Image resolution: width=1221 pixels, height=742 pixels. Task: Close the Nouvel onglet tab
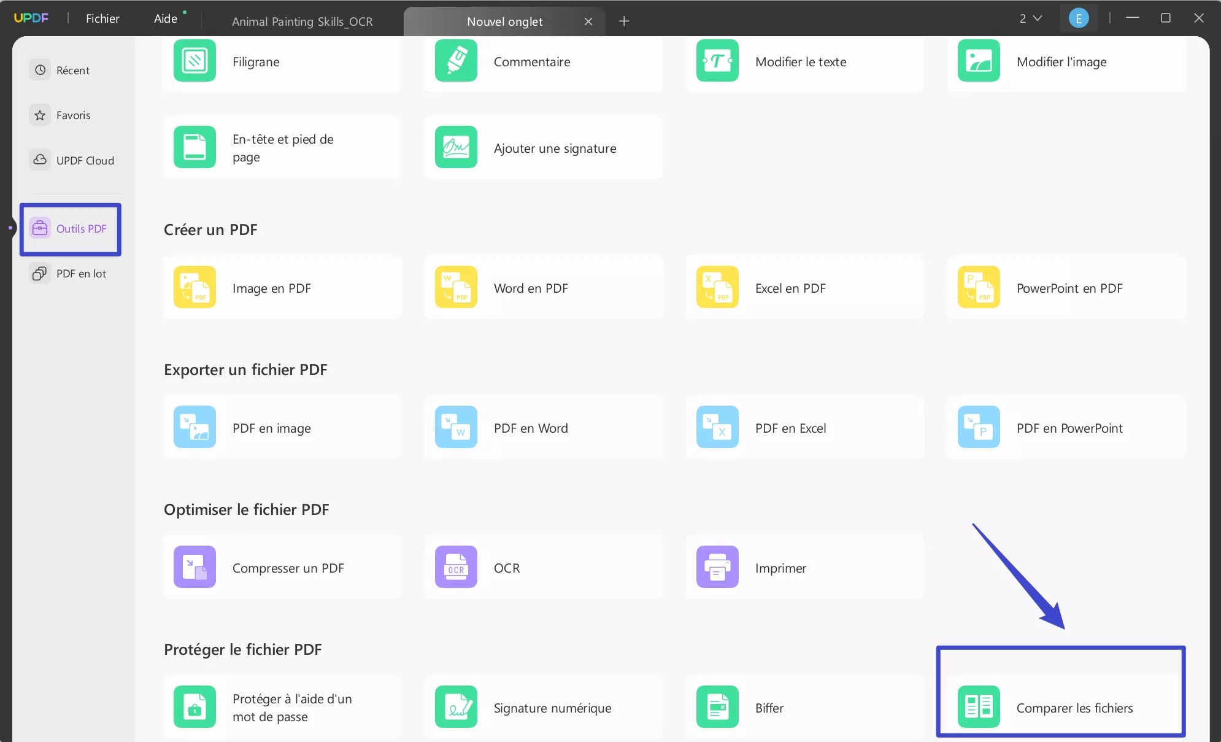[x=588, y=21]
